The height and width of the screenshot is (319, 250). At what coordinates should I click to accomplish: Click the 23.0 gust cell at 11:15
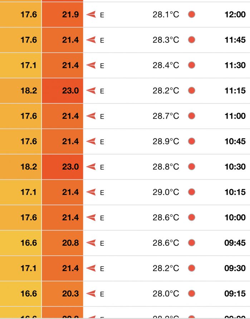click(x=63, y=91)
